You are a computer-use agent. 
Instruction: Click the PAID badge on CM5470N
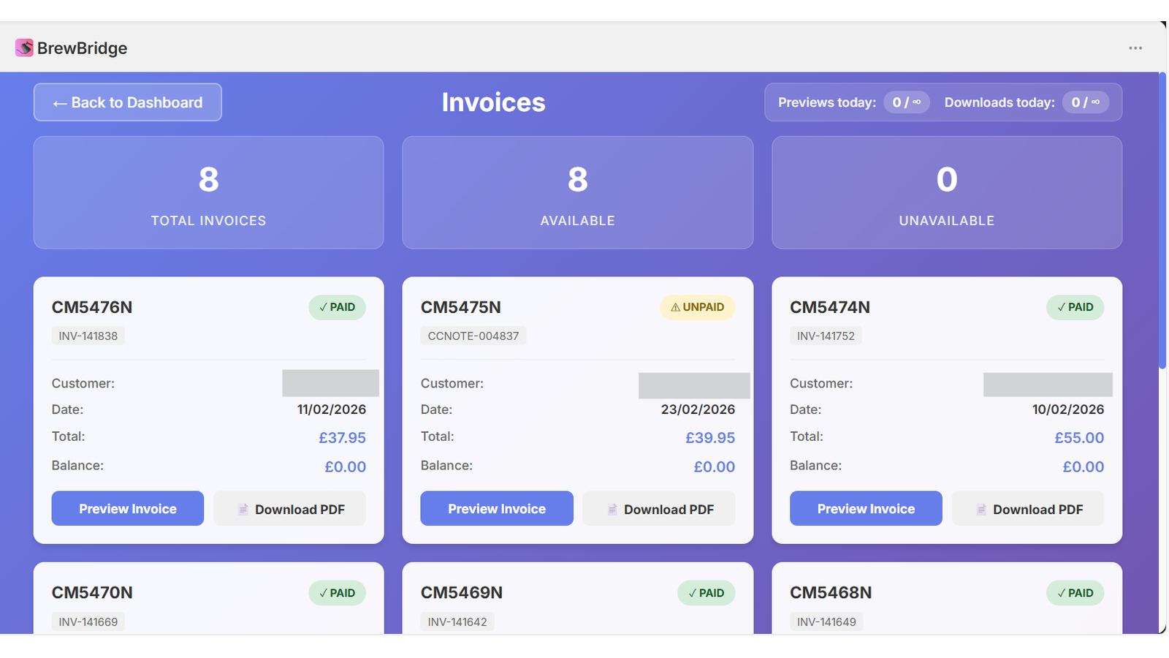(x=337, y=593)
